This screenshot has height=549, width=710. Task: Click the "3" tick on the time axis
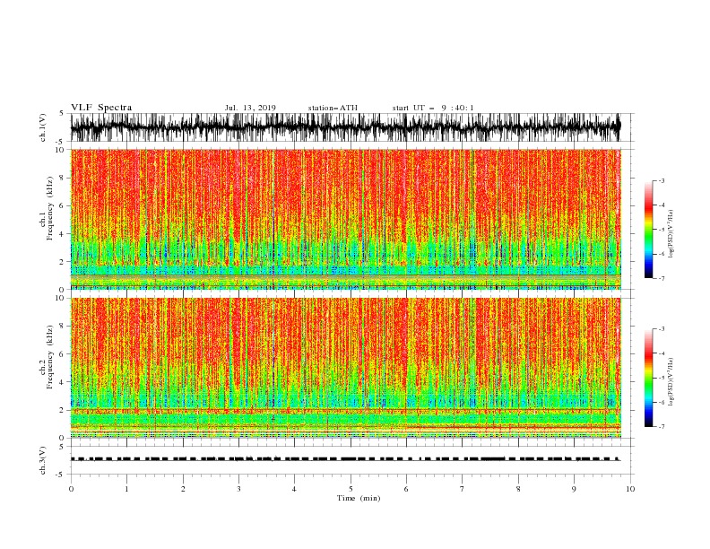coord(238,489)
